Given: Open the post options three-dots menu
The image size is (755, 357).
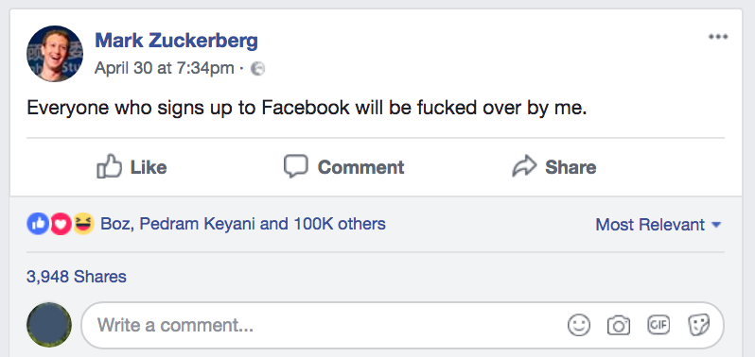Looking at the screenshot, I should 718,37.
